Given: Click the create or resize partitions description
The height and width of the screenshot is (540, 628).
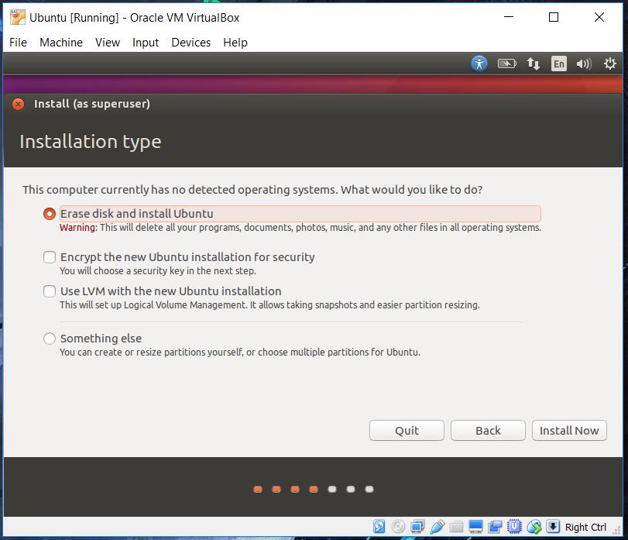Looking at the screenshot, I should pos(240,352).
